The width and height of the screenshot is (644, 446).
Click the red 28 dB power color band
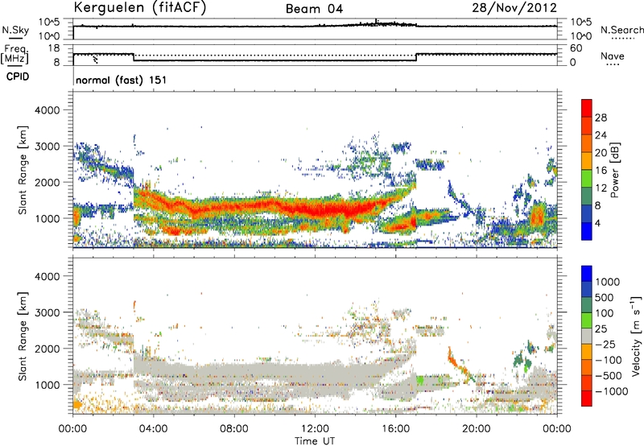(587, 108)
